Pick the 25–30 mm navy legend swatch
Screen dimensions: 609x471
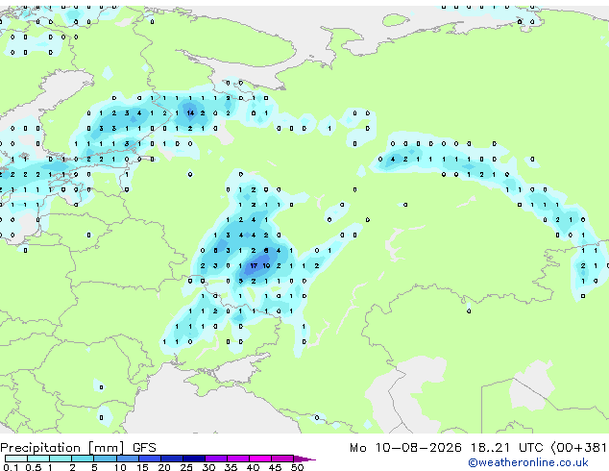pos(194,459)
